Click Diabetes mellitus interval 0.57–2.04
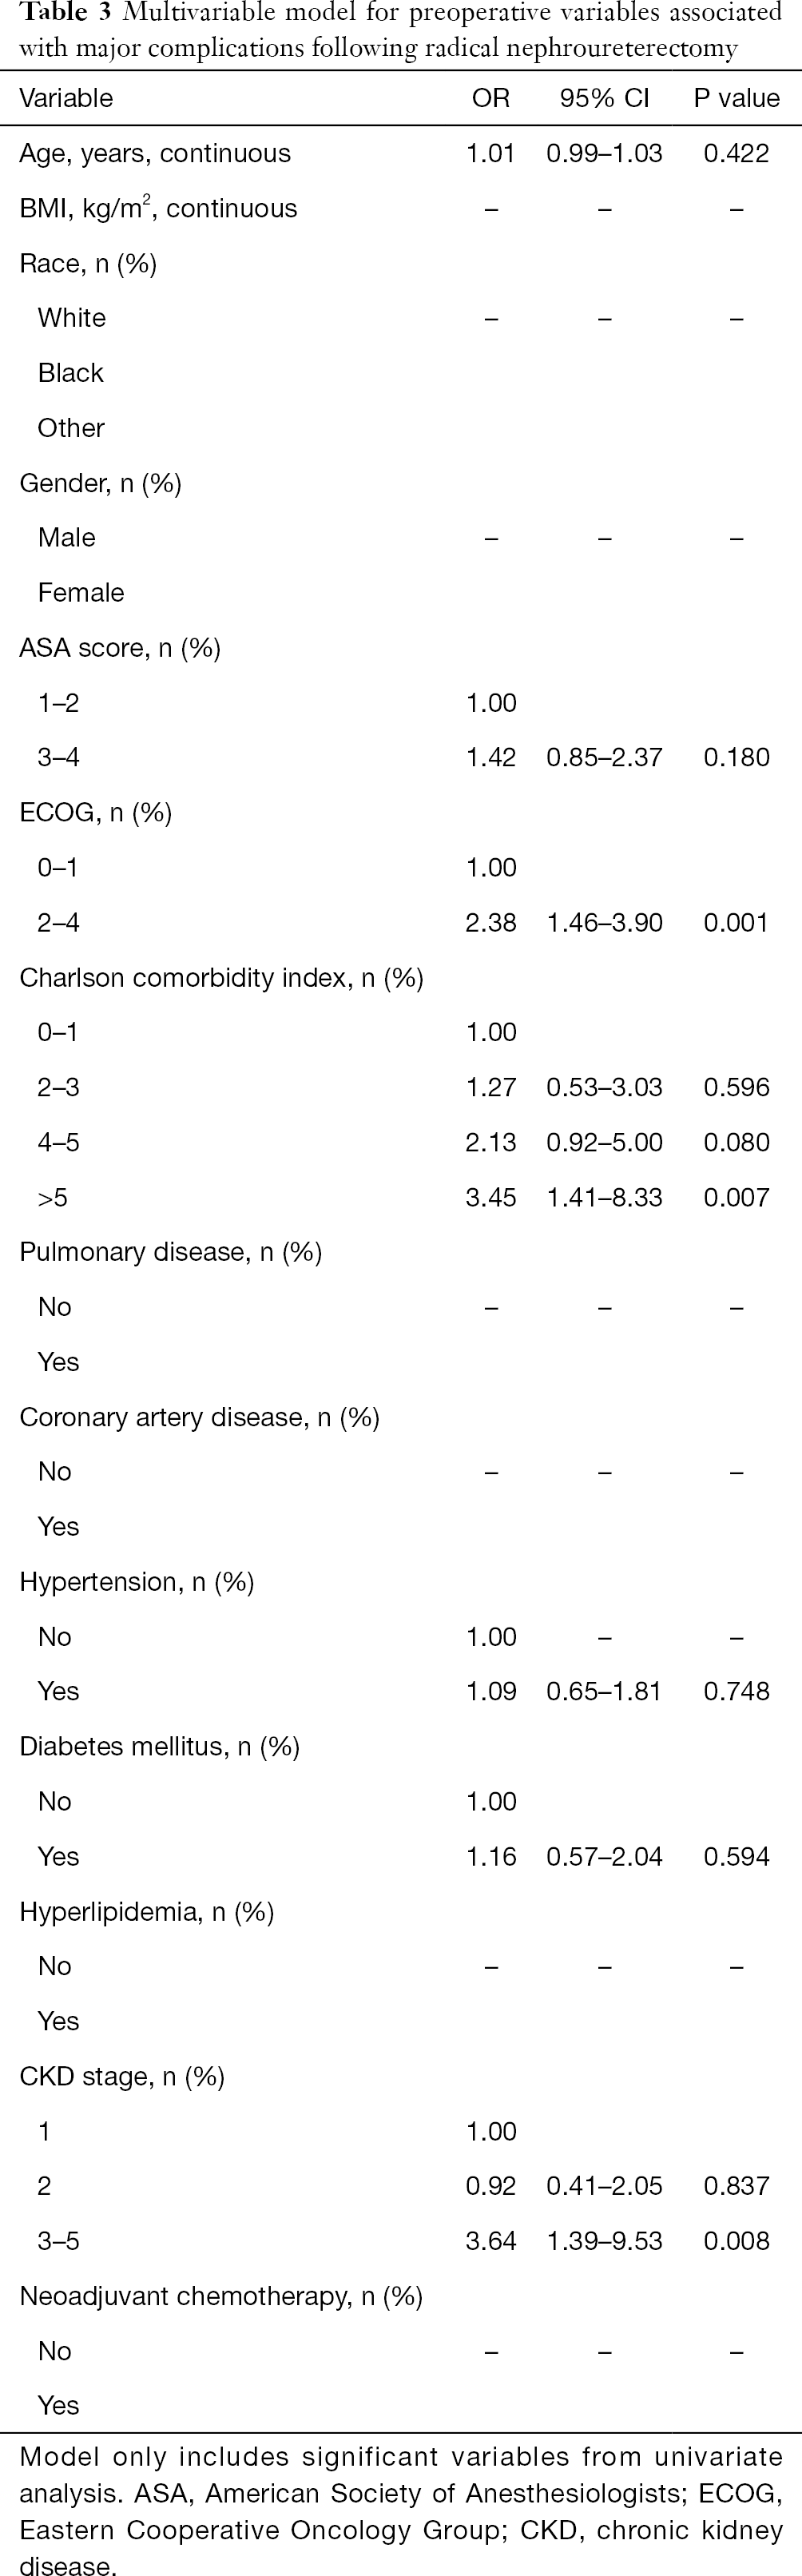 604,1856
